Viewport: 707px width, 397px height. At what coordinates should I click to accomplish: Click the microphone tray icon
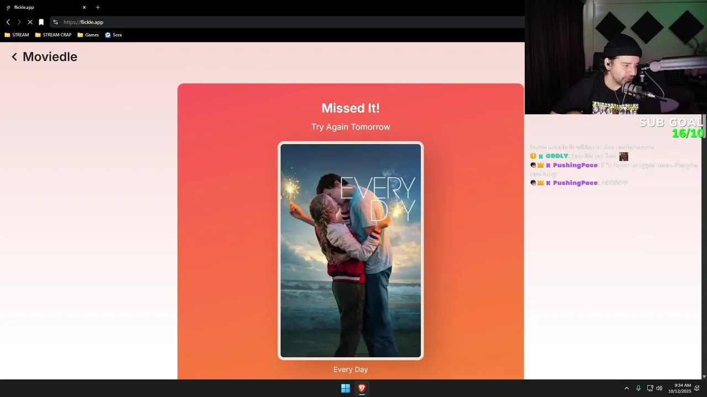pyautogui.click(x=639, y=388)
